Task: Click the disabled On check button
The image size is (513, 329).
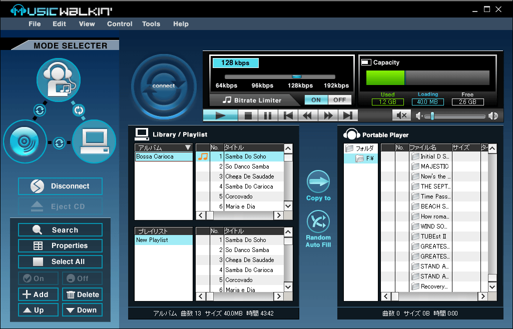Action: [x=38, y=278]
